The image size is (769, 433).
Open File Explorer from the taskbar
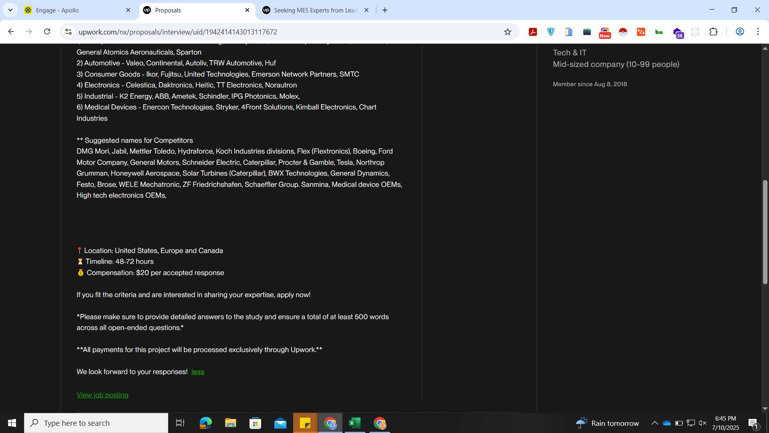pyautogui.click(x=230, y=423)
